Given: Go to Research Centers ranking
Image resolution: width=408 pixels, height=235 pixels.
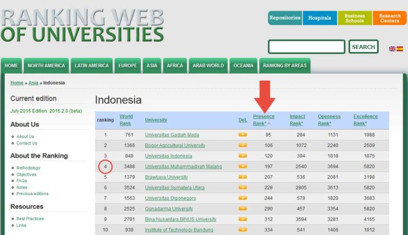Looking at the screenshot, I should pos(389,18).
